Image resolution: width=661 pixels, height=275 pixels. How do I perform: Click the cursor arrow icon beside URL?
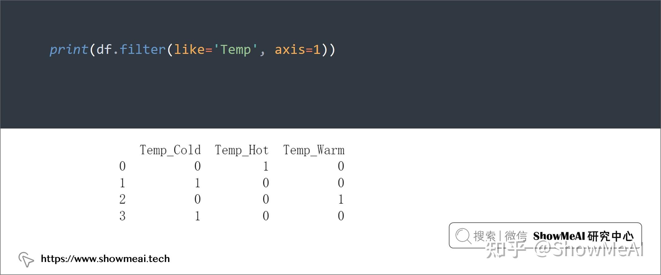point(26,259)
